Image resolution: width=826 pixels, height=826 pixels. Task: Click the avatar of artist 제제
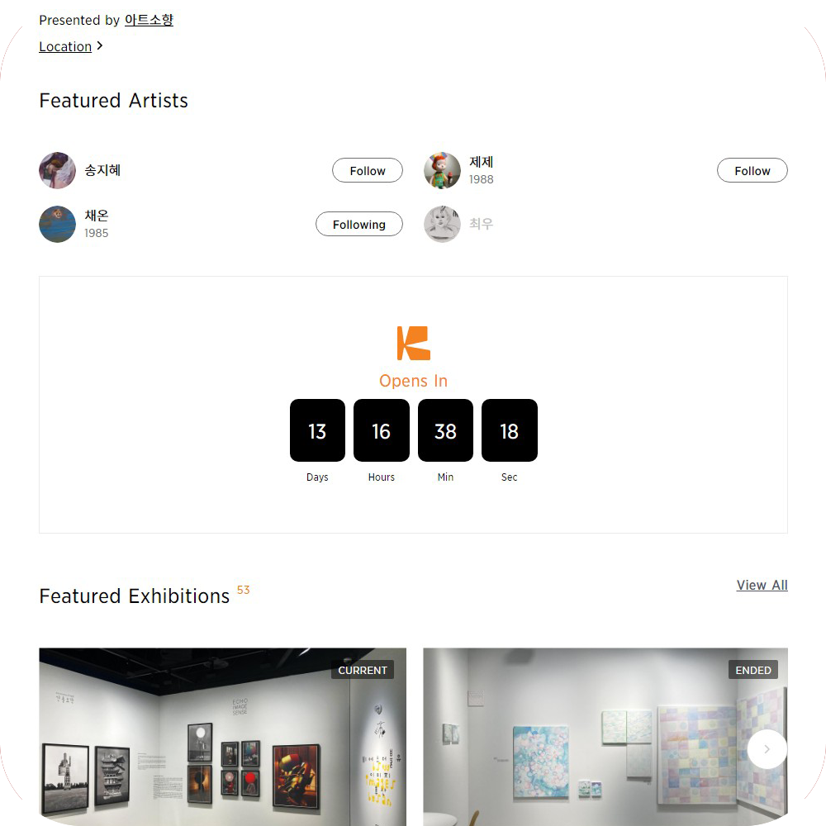(442, 170)
